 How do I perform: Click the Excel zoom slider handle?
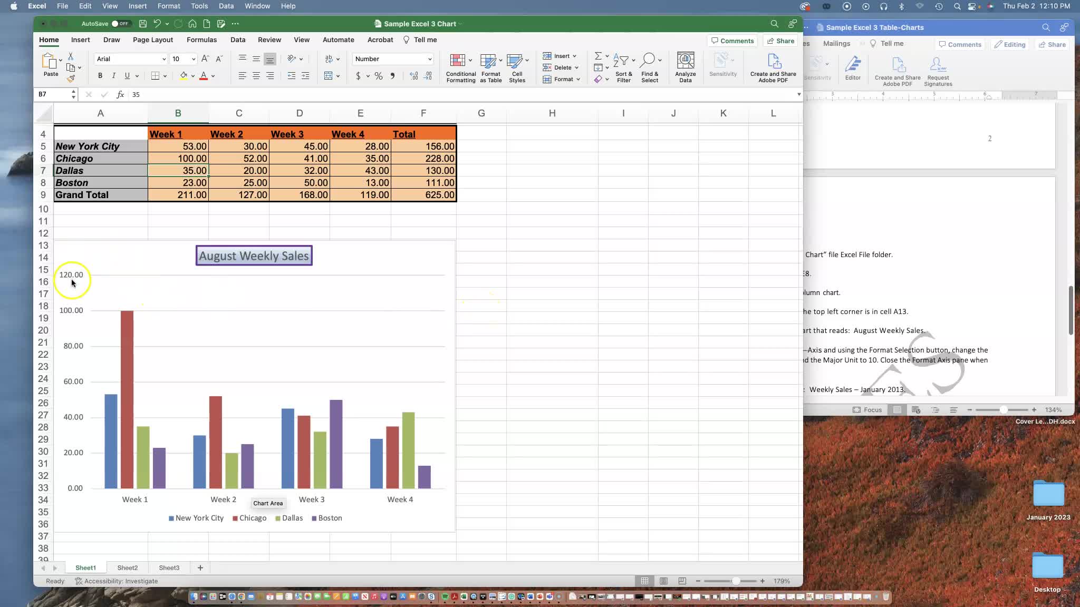(736, 581)
